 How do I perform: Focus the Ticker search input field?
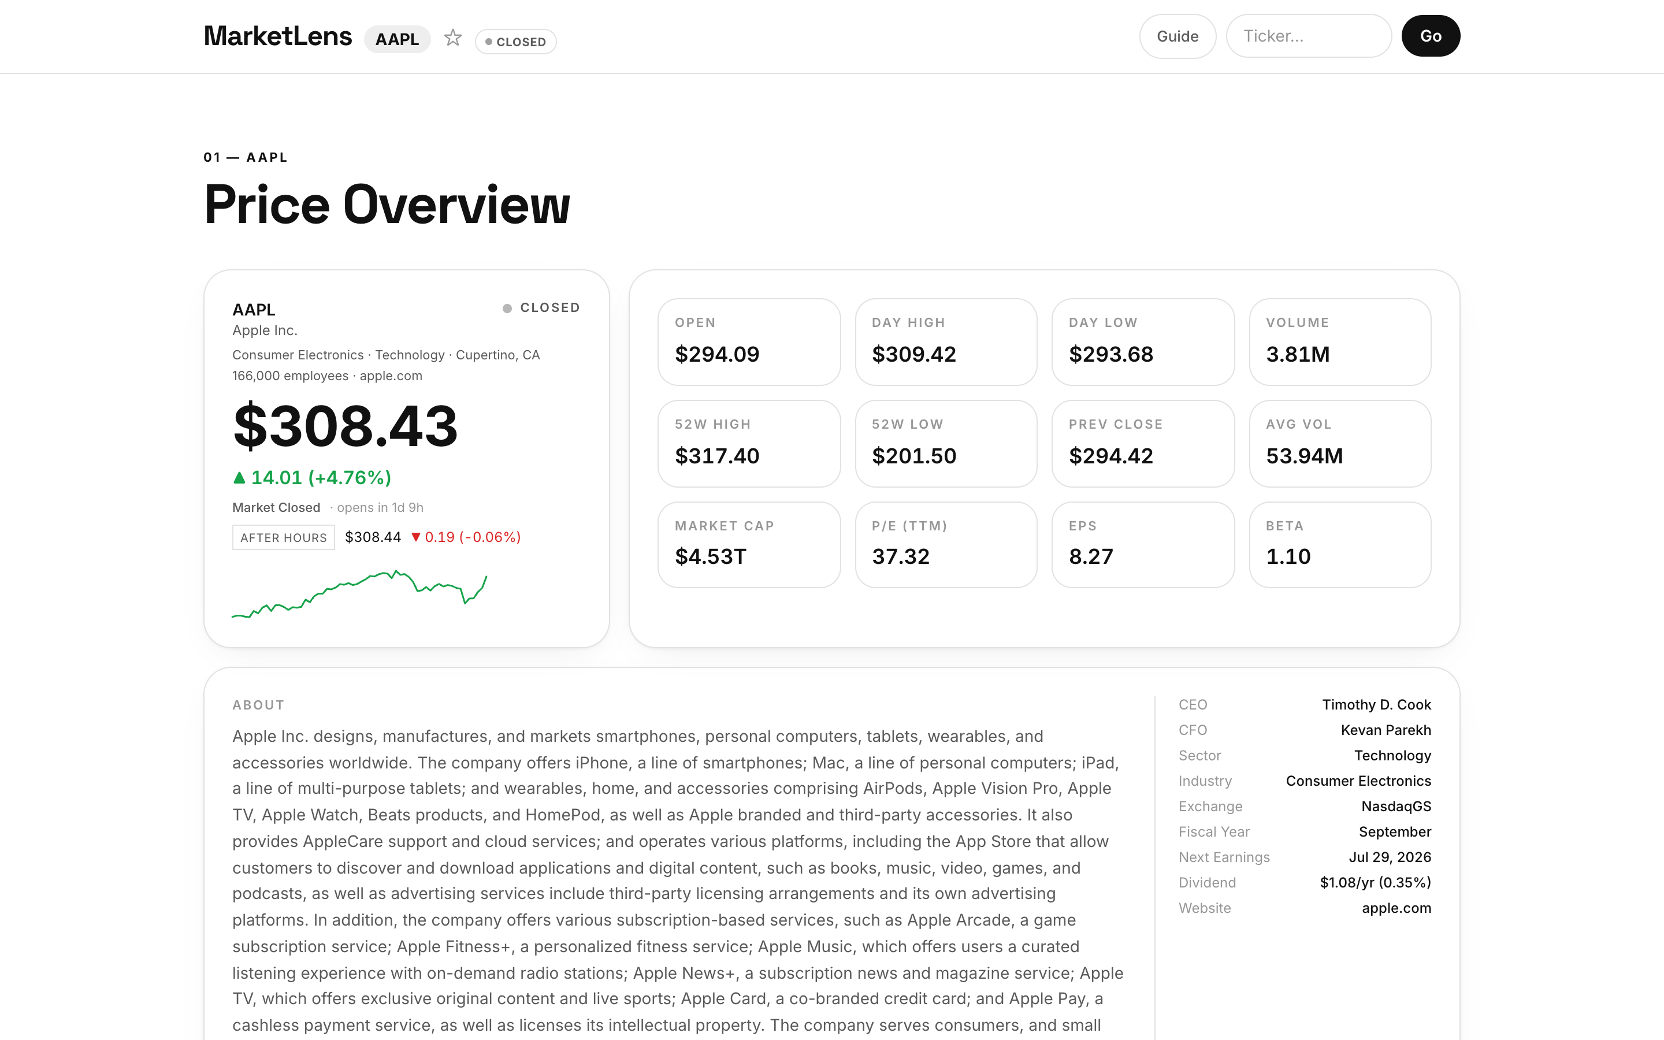tap(1309, 36)
